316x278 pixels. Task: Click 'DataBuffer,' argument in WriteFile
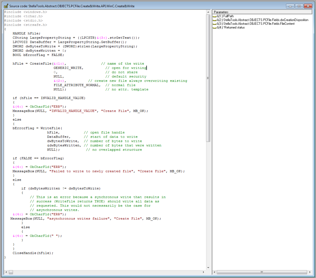[58, 137]
